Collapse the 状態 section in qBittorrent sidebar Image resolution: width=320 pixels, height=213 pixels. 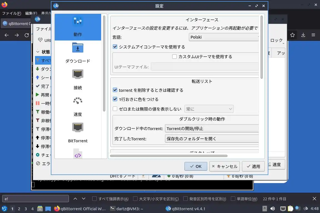38,52
